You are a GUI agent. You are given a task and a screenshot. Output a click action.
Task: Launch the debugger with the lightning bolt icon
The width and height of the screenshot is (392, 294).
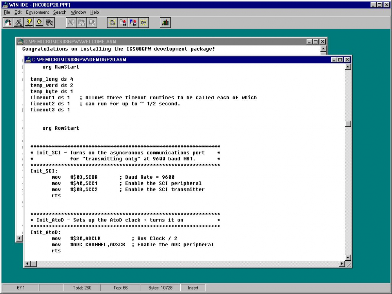coord(29,22)
